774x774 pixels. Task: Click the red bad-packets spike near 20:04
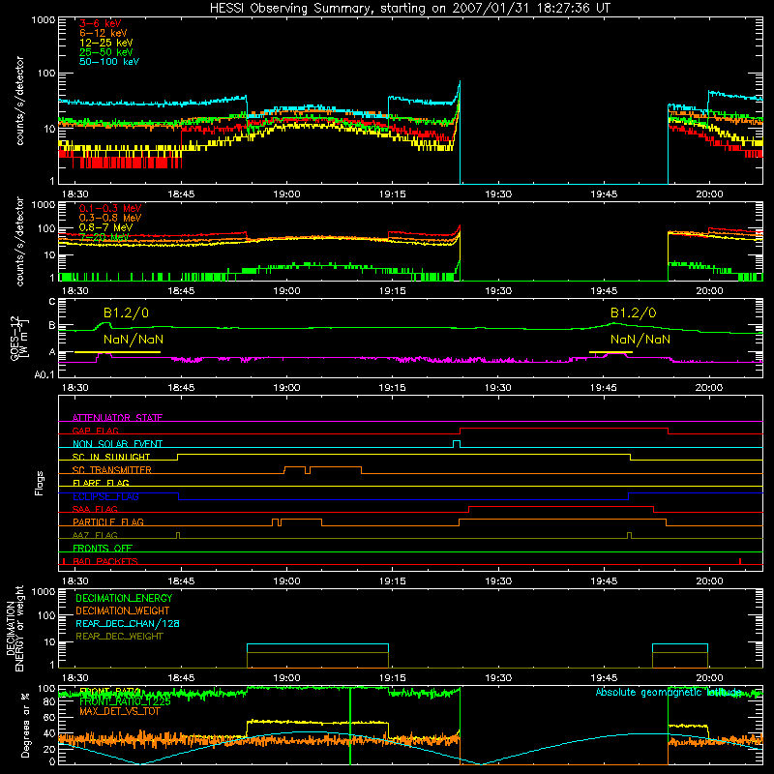tap(740, 561)
